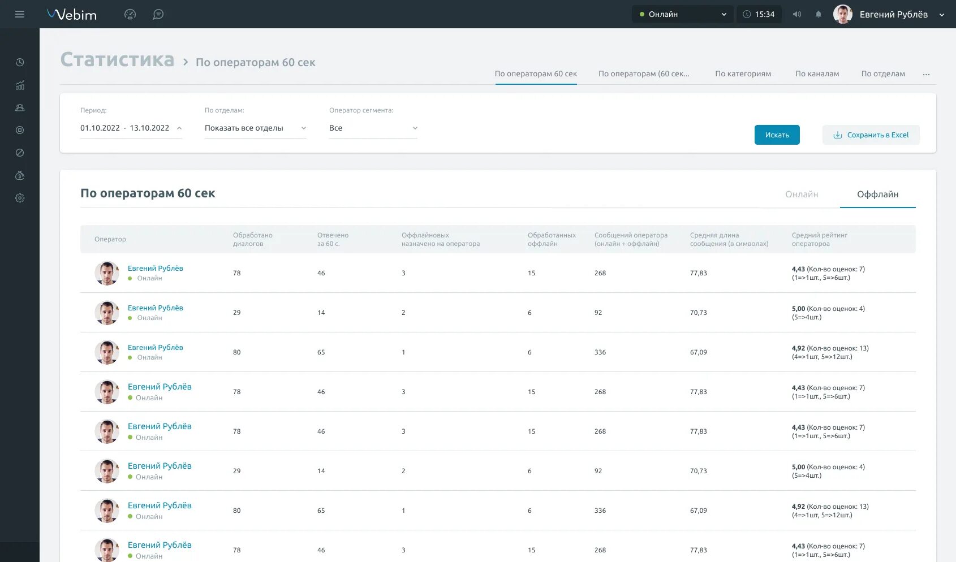
Task: Click the Webim logo
Action: (72, 14)
